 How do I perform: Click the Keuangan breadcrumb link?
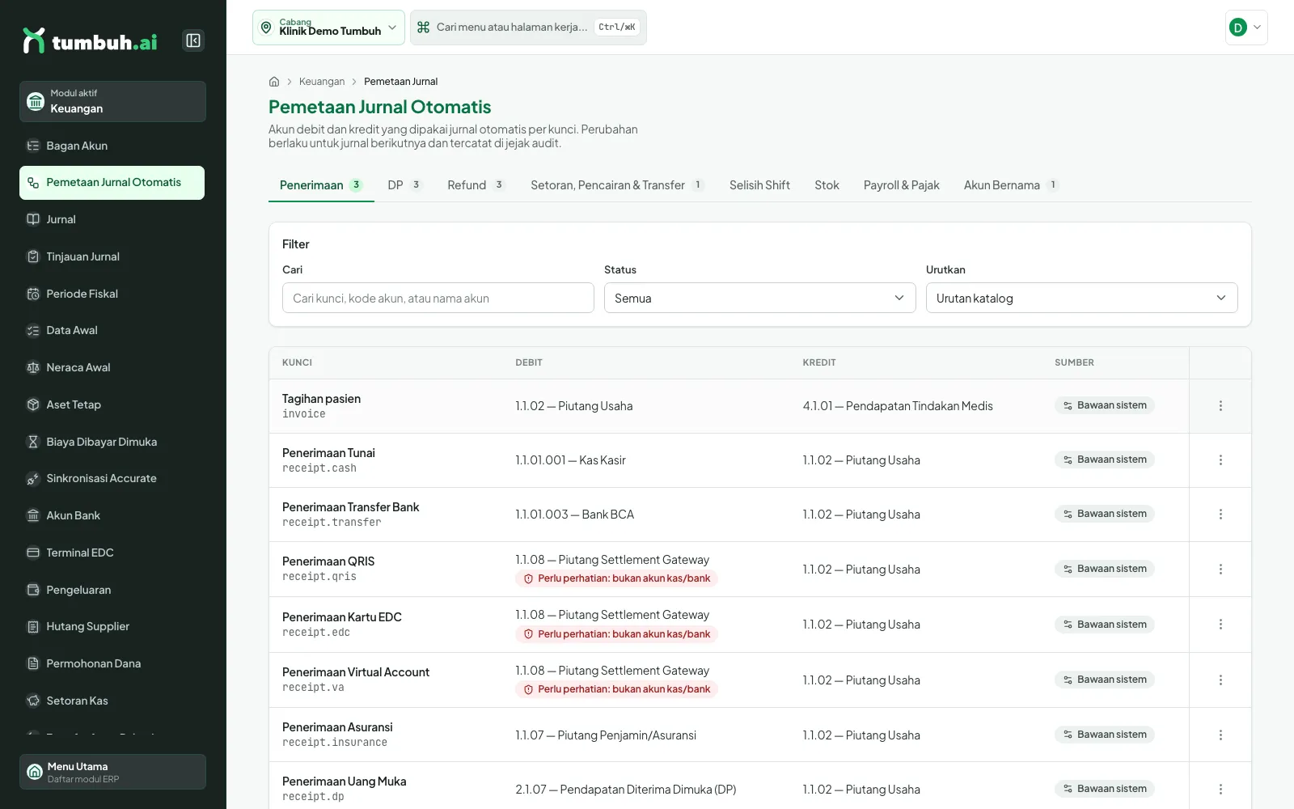point(322,82)
